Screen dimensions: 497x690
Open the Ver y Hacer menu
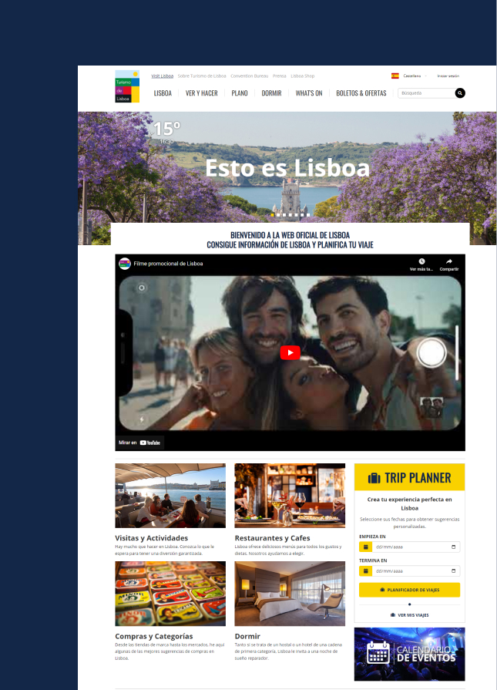[x=202, y=93]
